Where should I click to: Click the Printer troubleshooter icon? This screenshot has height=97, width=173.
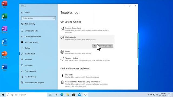pos(62,52)
